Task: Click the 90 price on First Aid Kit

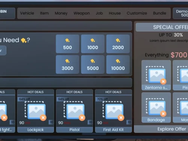Action: [x=100, y=123]
